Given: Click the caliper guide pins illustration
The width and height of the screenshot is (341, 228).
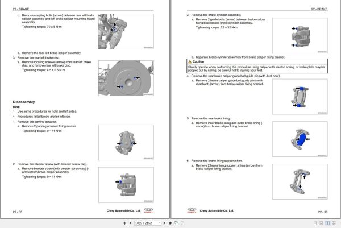Looking at the screenshot, I should (300, 97).
